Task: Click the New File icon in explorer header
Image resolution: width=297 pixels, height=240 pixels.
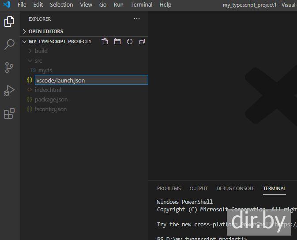Action: 105,41
